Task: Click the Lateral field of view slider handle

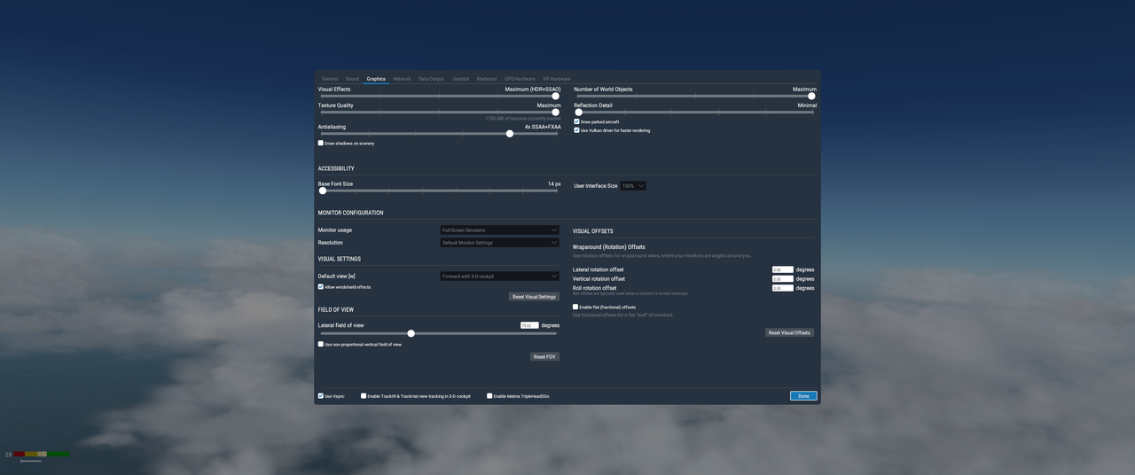Action: [411, 333]
